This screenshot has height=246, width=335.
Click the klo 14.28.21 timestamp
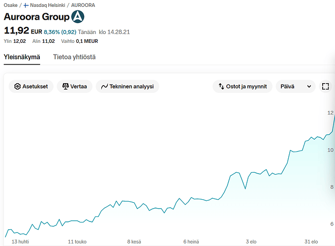click(x=114, y=32)
